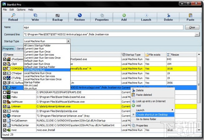Select Startup Folder option in list
The image size is (204, 140).
(47, 82)
